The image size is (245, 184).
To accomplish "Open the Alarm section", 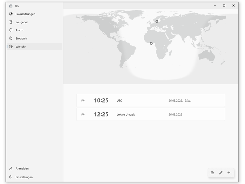I will 34,30.
